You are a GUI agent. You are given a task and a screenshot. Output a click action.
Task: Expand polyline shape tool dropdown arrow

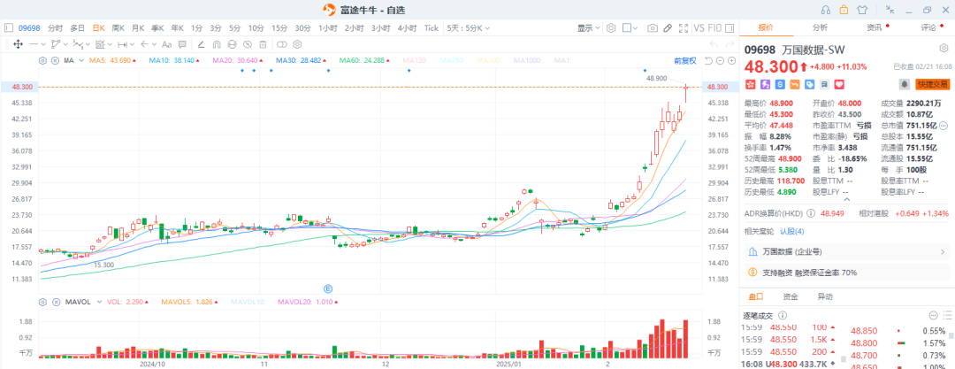coord(65,44)
